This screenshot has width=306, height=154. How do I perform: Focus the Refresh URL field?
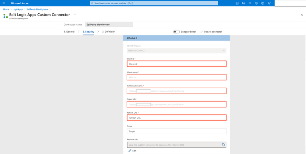pyautogui.click(x=177, y=118)
